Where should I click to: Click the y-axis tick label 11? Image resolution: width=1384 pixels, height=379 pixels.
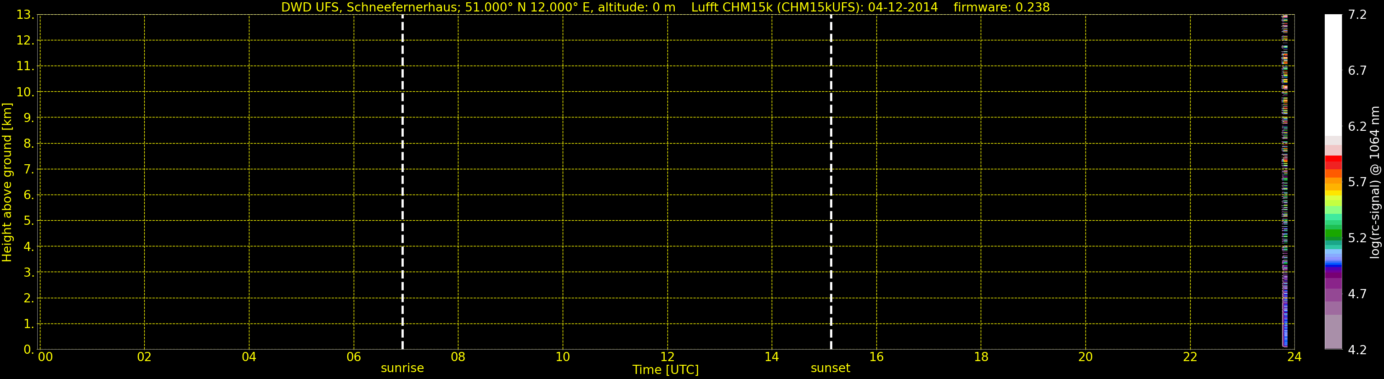click(x=25, y=67)
